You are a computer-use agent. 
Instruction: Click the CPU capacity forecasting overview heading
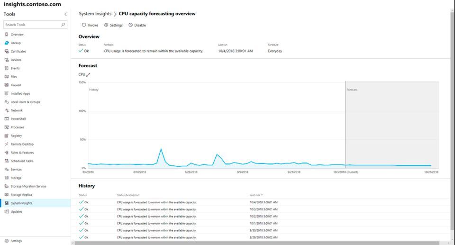click(157, 14)
